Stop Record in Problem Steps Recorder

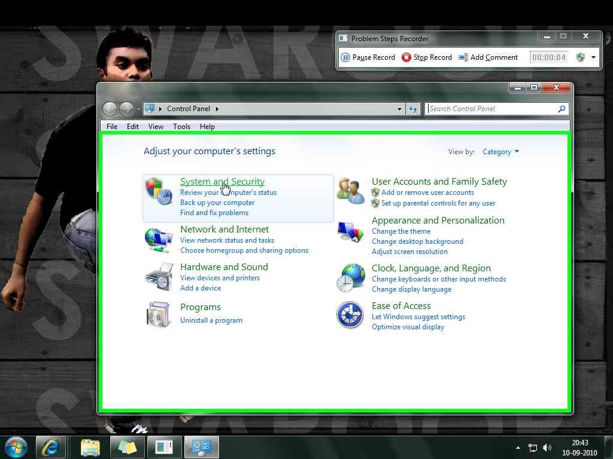click(427, 57)
